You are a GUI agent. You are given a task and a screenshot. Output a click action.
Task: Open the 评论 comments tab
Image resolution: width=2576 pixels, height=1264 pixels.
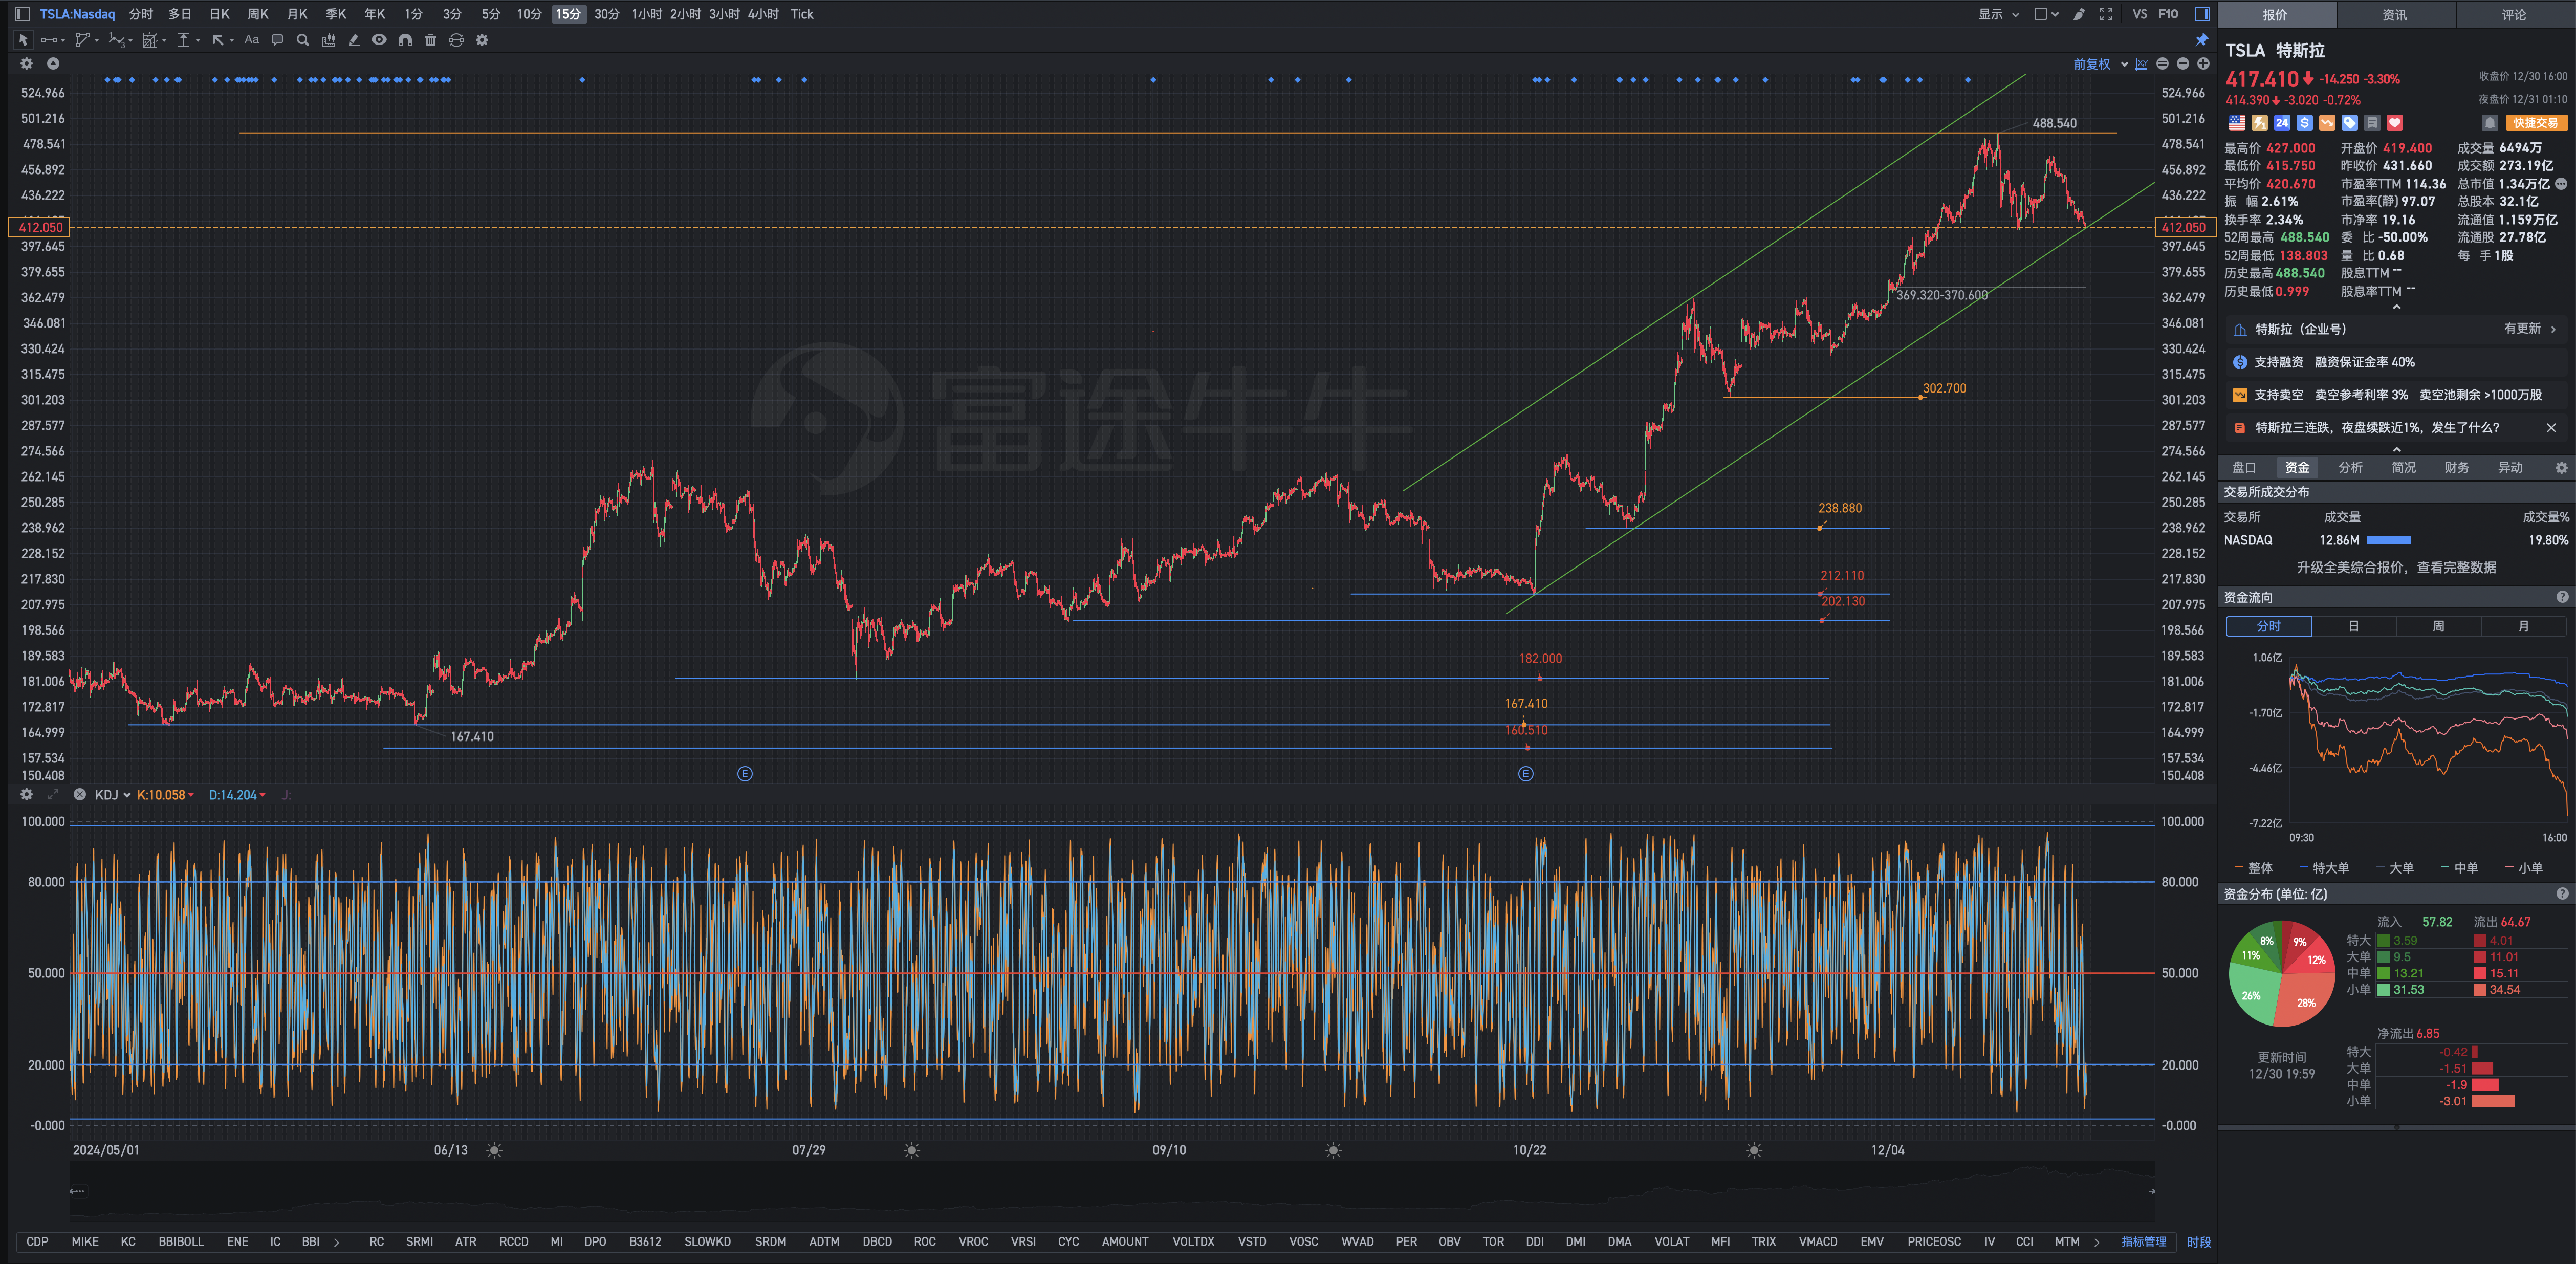click(x=2514, y=15)
